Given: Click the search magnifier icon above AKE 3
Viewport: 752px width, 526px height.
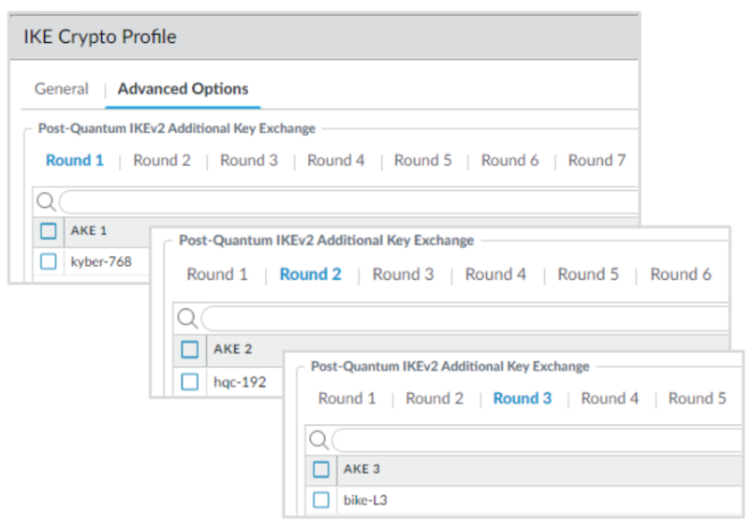Looking at the screenshot, I should click(319, 440).
